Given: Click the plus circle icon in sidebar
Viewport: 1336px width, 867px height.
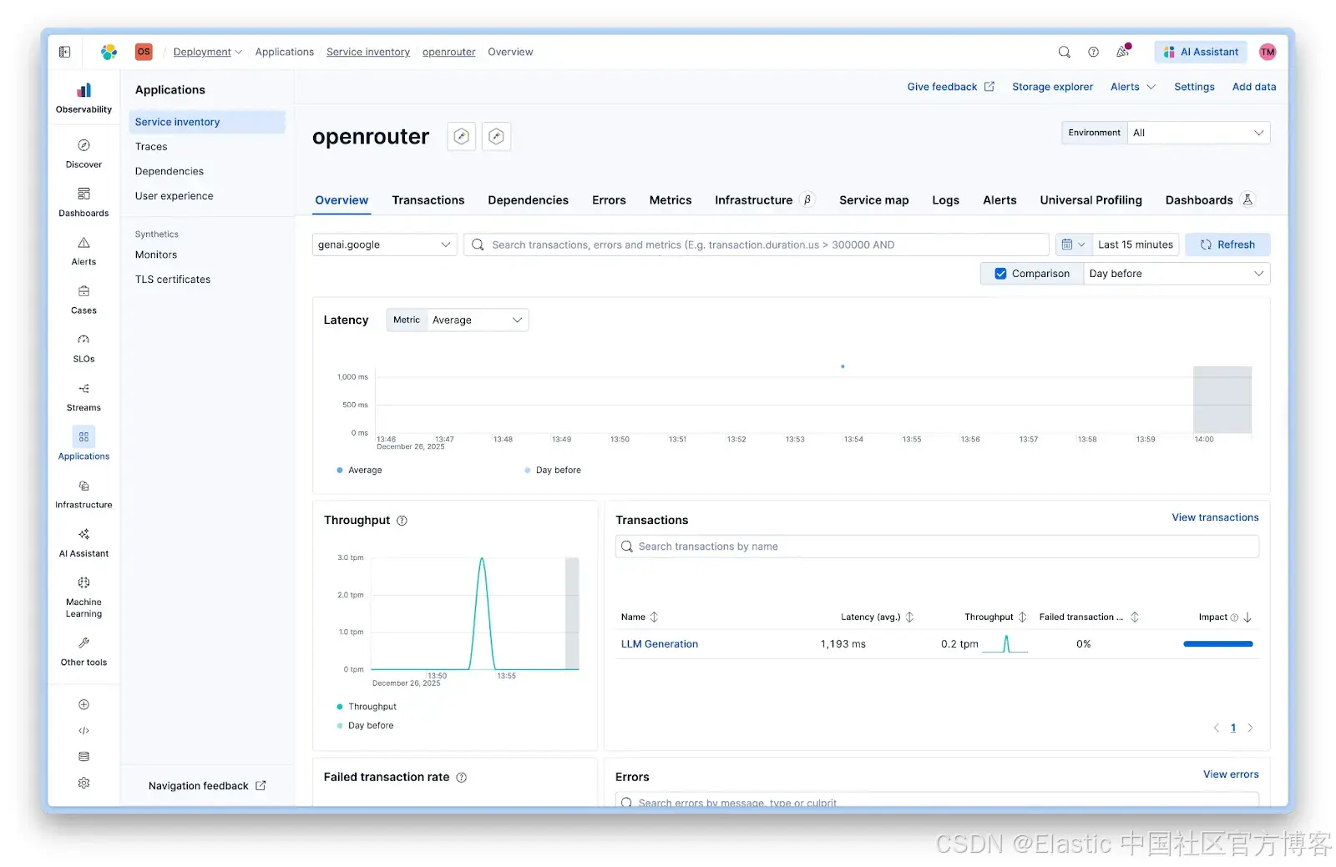Looking at the screenshot, I should click(83, 704).
